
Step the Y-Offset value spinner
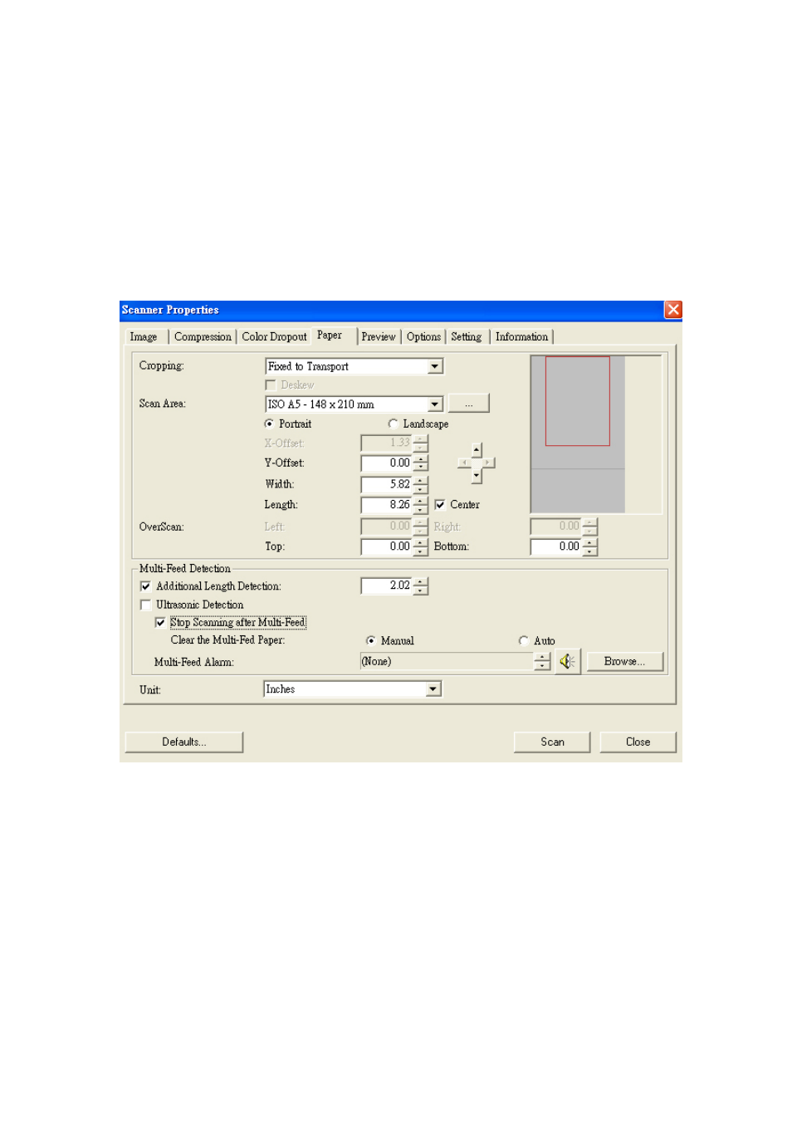point(421,463)
